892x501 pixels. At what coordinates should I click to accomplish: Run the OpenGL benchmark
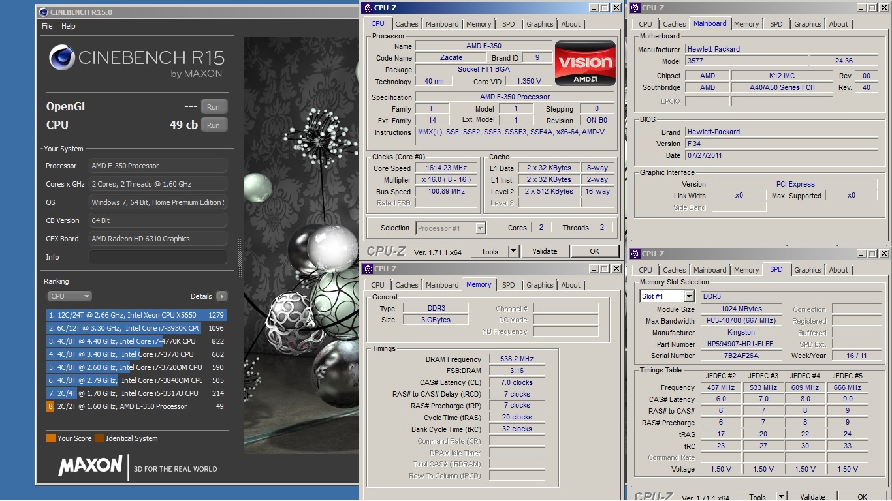pyautogui.click(x=214, y=107)
